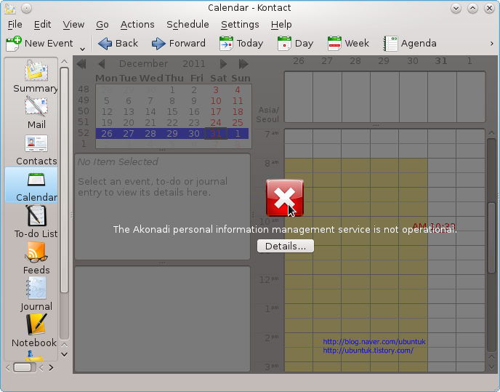Image resolution: width=500 pixels, height=392 pixels.
Task: Select December 31 in mini calendar
Action: [216, 133]
